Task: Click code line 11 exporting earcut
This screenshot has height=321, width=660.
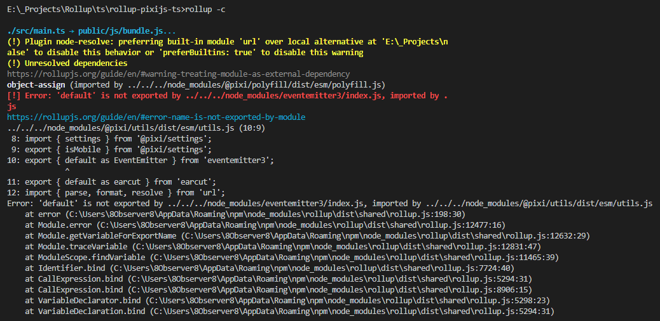Action: [x=111, y=182]
